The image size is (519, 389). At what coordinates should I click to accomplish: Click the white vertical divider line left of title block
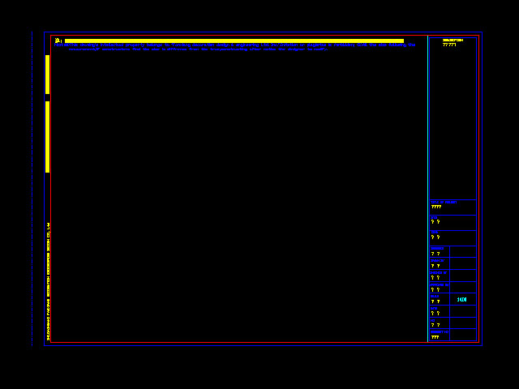427,188
